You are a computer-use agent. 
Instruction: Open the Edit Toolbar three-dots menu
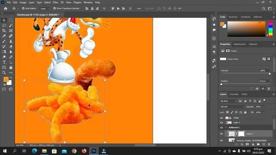11,73
